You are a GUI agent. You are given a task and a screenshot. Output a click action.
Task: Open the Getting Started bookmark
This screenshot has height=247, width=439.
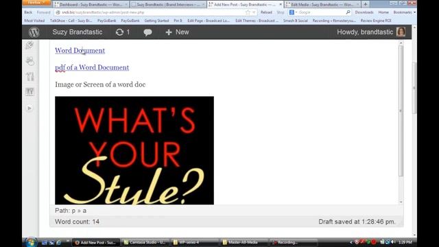(x=156, y=21)
